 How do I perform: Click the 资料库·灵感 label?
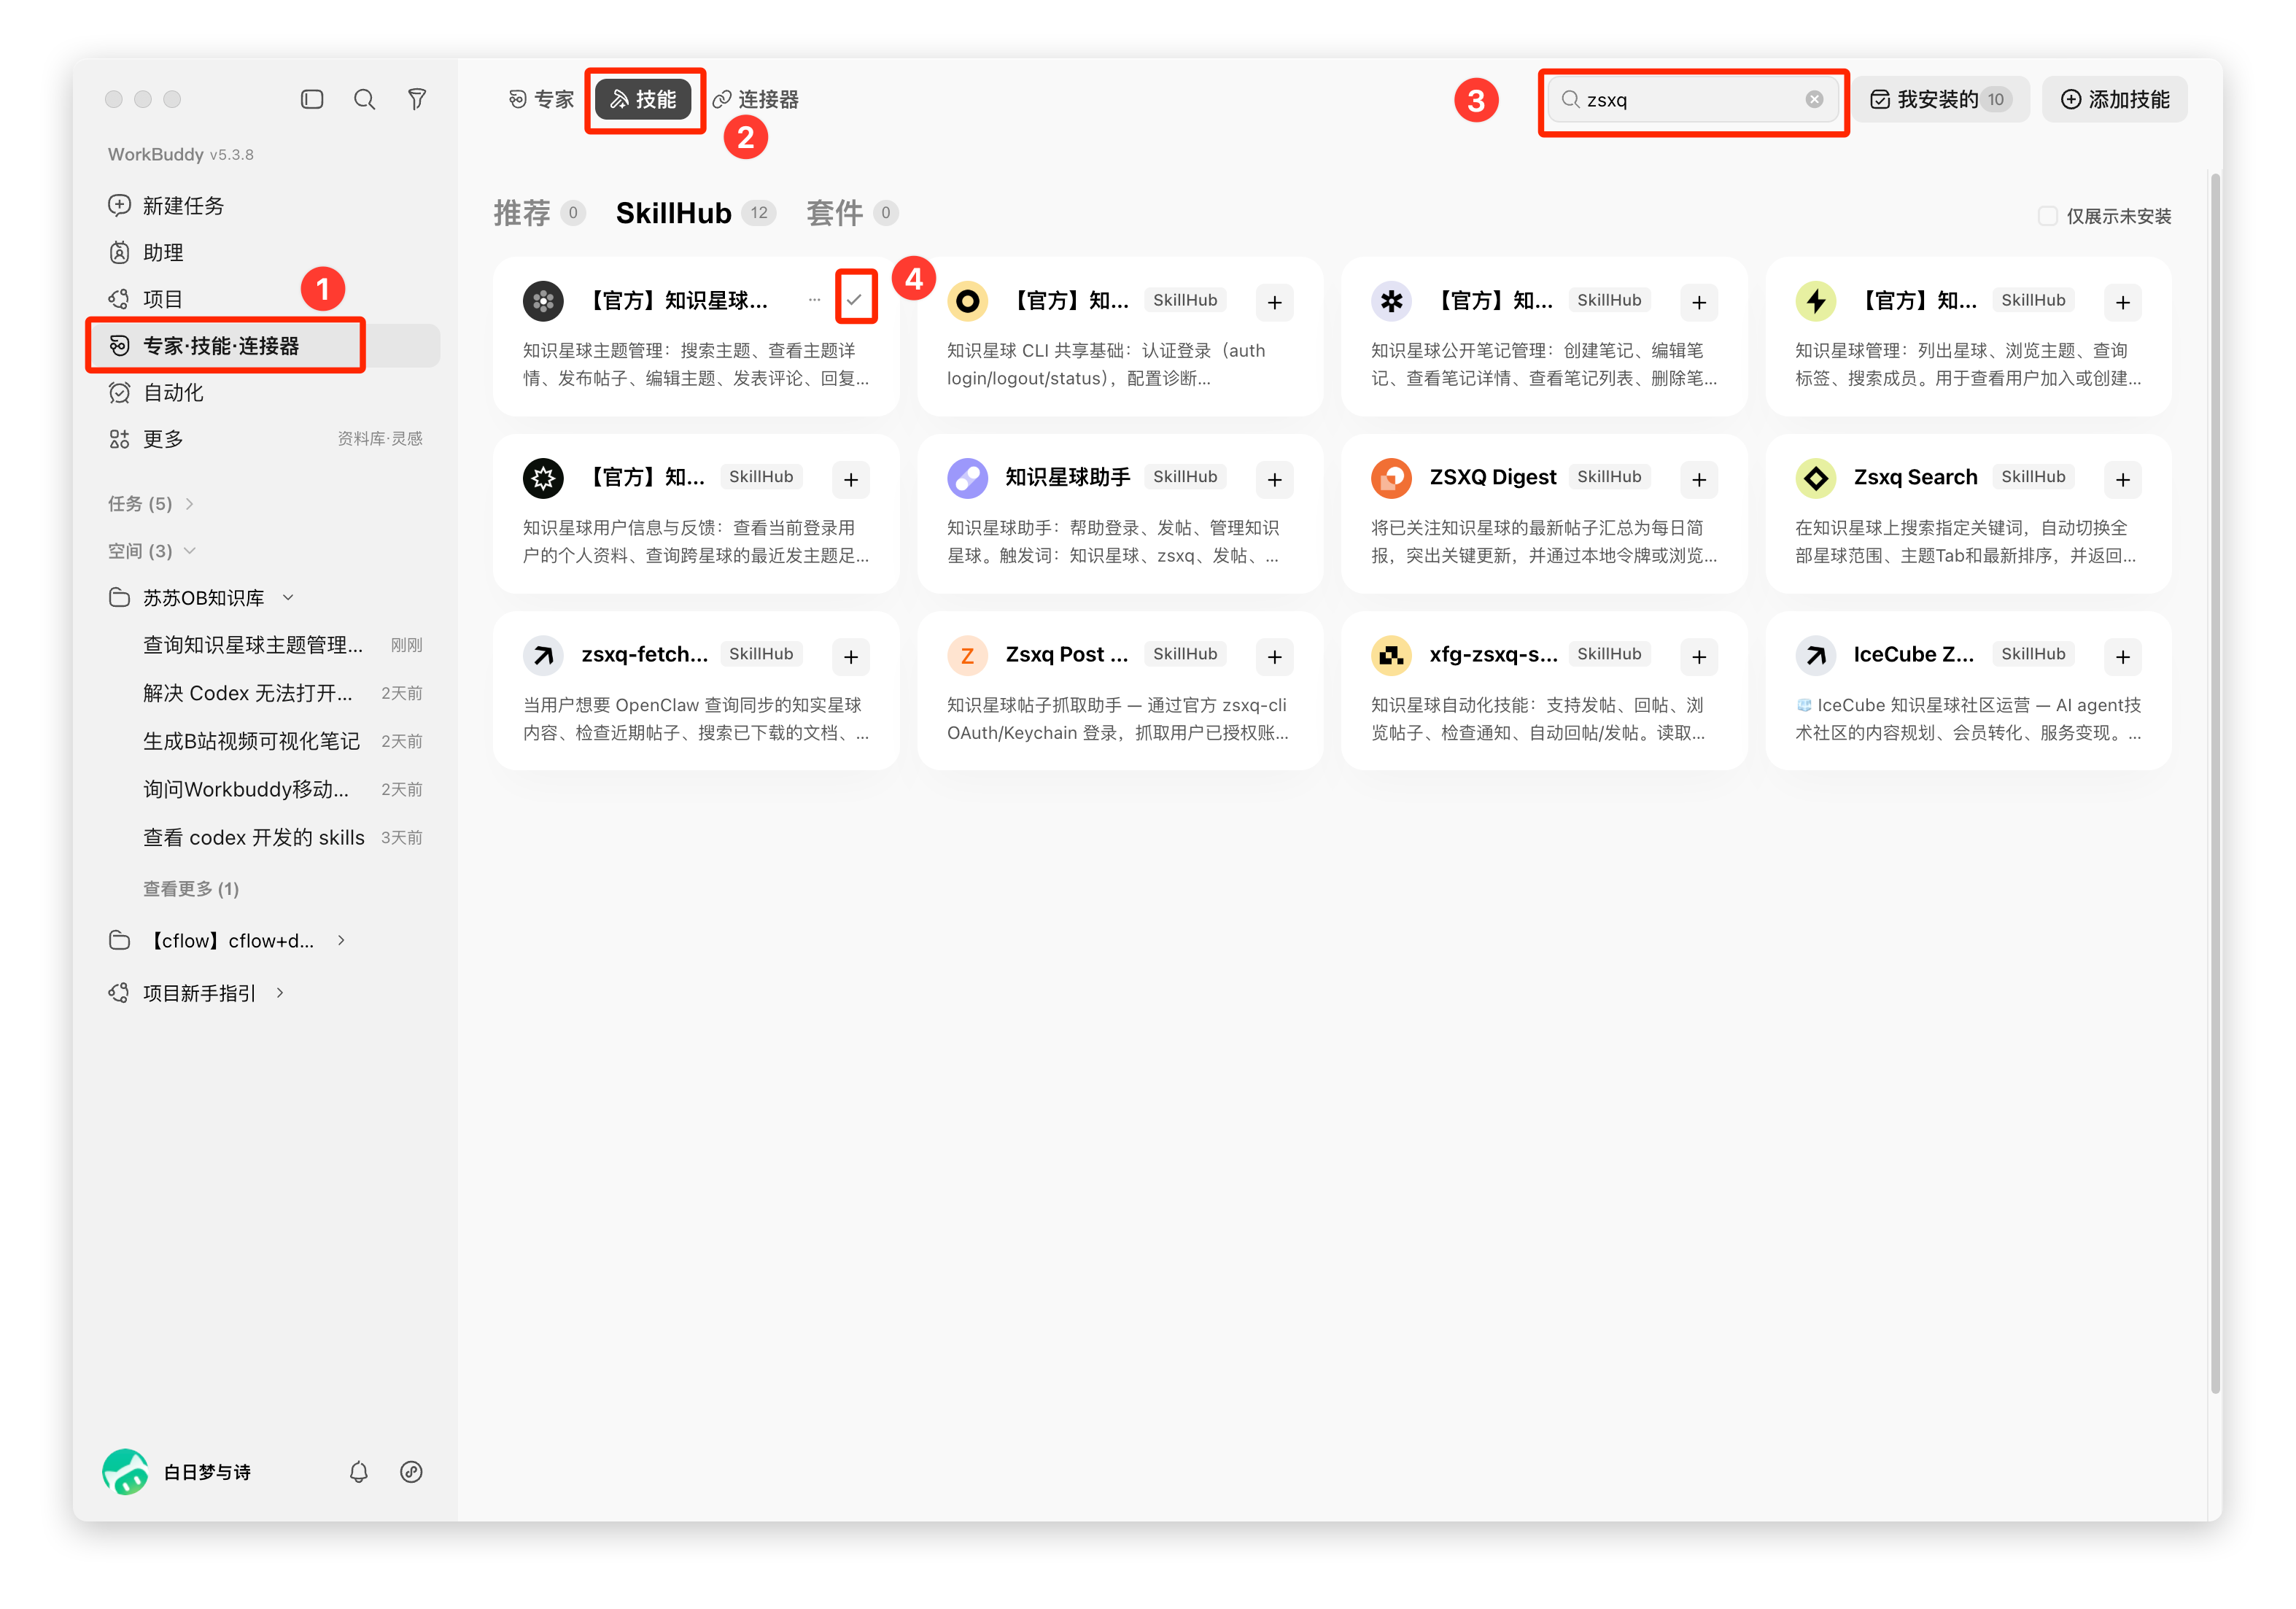pos(380,439)
